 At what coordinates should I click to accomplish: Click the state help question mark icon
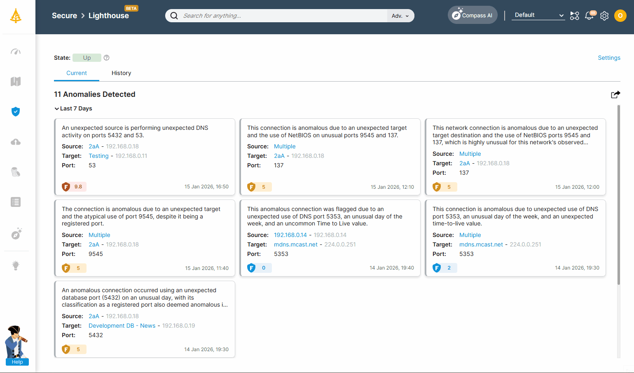[106, 58]
